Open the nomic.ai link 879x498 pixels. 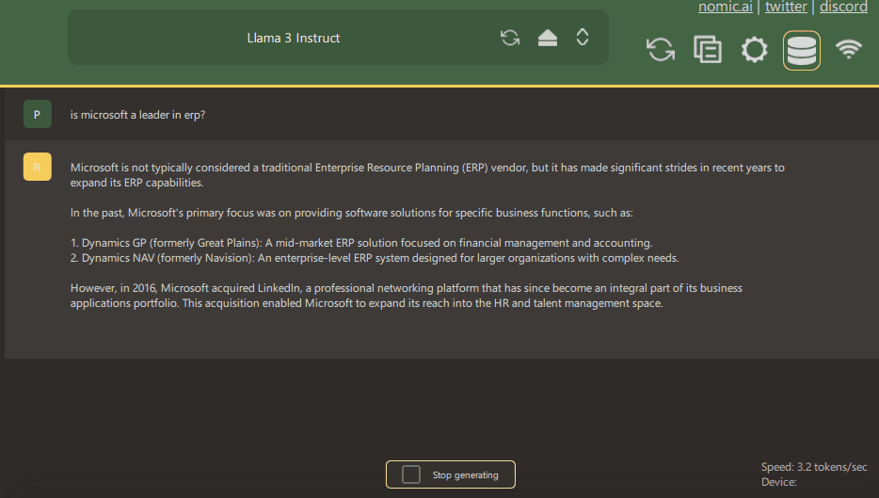point(726,7)
